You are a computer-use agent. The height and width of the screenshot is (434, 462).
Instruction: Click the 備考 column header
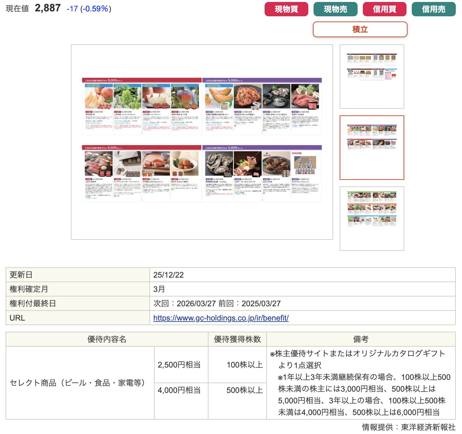(x=361, y=339)
